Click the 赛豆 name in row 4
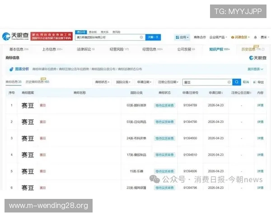Image resolution: width=271 pixels, height=217 pixels. tap(43, 155)
